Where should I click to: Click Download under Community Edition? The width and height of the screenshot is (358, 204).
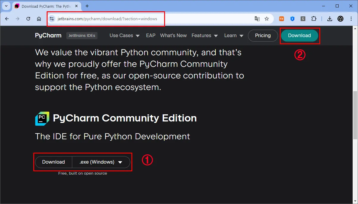[54, 162]
